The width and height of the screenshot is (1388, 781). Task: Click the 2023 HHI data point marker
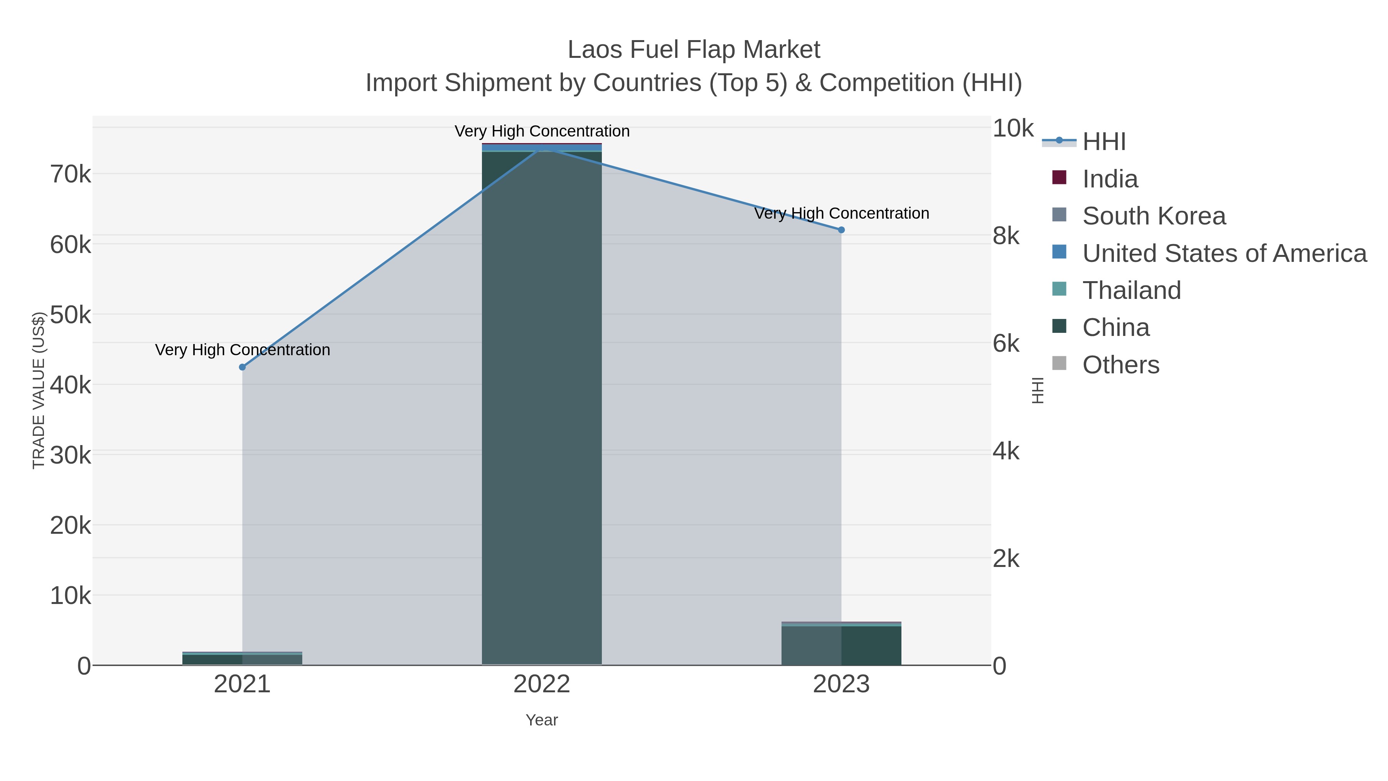[841, 229]
